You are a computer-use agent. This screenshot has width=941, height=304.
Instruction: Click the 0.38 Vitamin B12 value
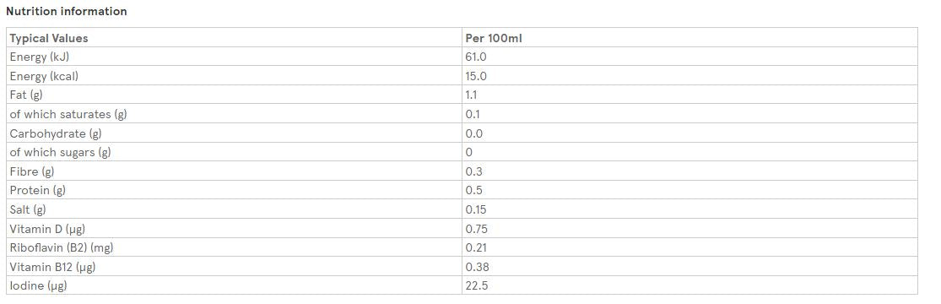click(476, 267)
